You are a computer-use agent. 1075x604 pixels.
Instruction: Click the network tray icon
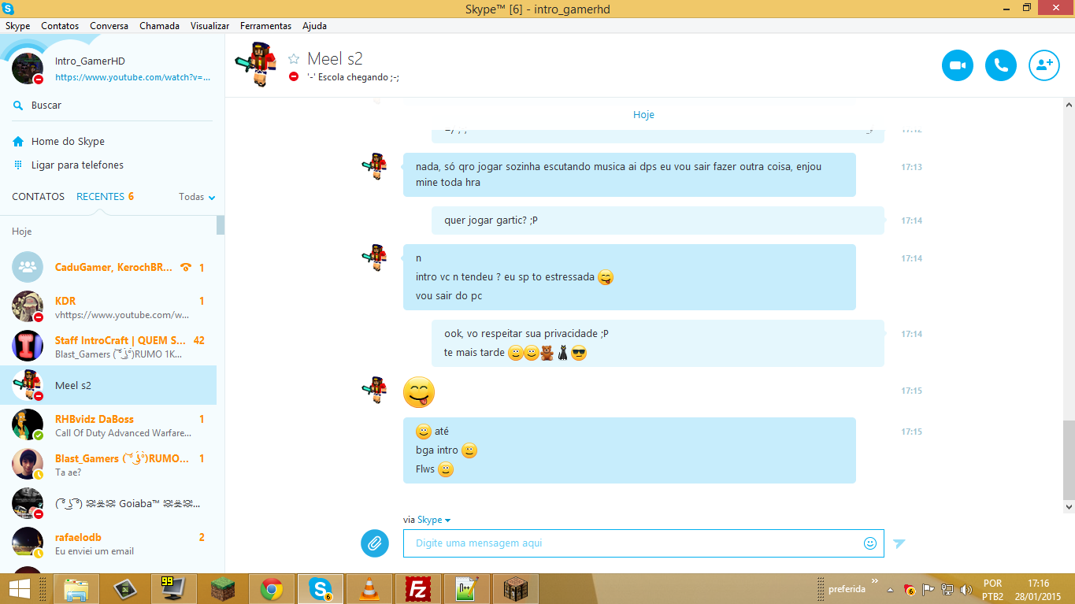coord(947,590)
